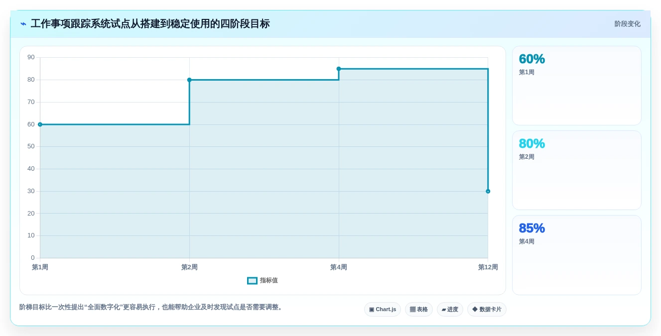
Task: Select the 表格 tag button
Action: coord(419,310)
